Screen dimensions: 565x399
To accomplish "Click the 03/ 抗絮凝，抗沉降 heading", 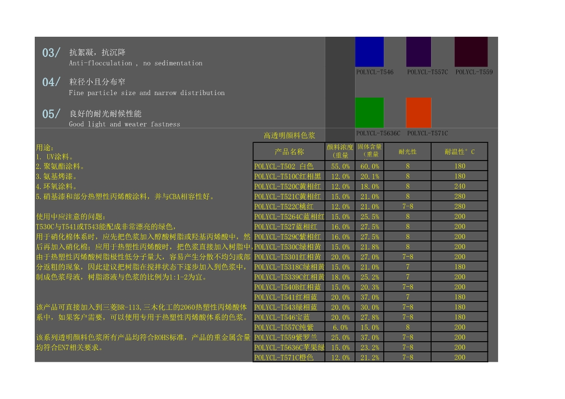I will click(97, 52).
